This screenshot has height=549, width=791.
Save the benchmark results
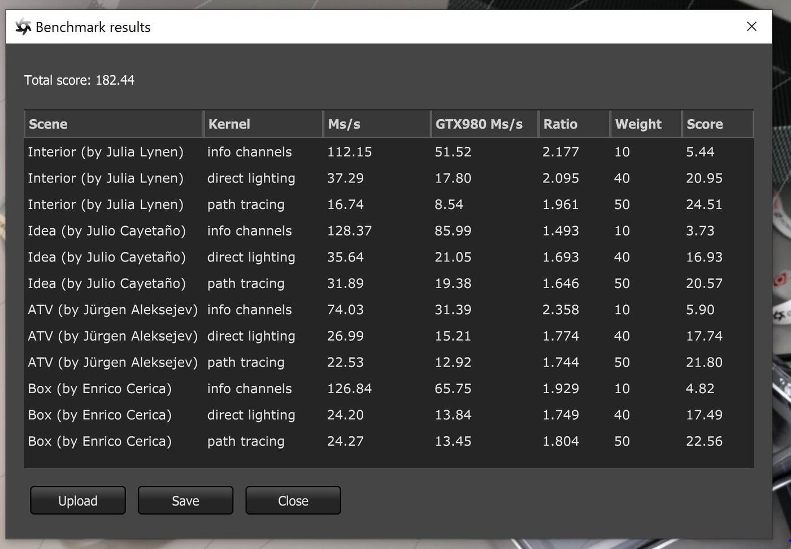(185, 500)
